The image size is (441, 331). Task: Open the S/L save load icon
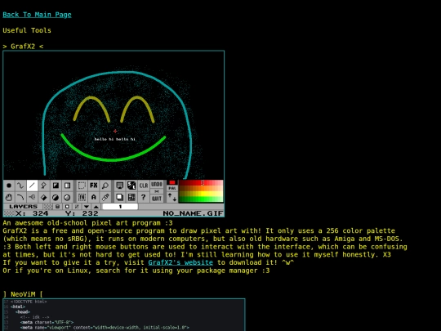[131, 186]
